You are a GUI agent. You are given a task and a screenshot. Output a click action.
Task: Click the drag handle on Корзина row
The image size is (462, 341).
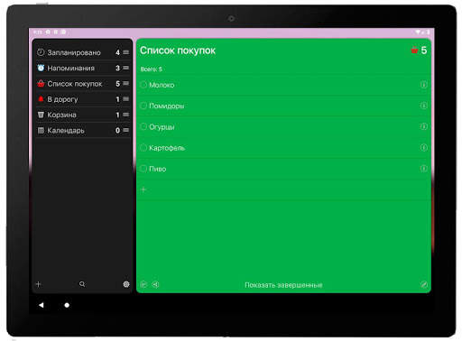[126, 115]
